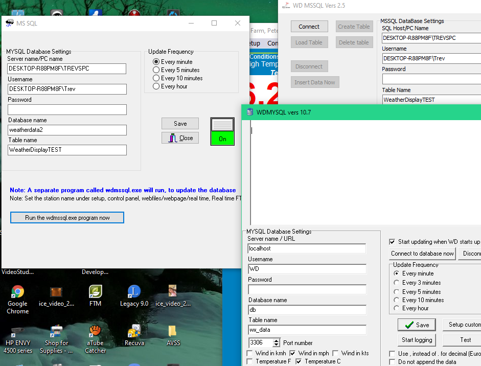Click Table name field in MS SQL window
The height and width of the screenshot is (366, 481).
point(67,150)
